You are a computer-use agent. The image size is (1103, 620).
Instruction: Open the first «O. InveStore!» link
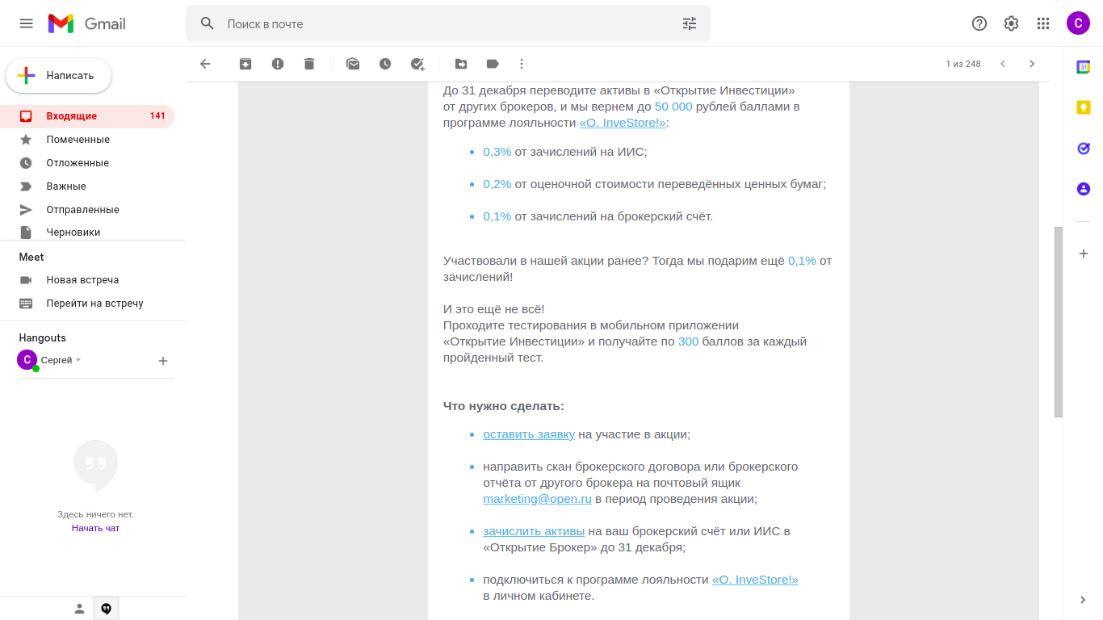[x=623, y=123]
